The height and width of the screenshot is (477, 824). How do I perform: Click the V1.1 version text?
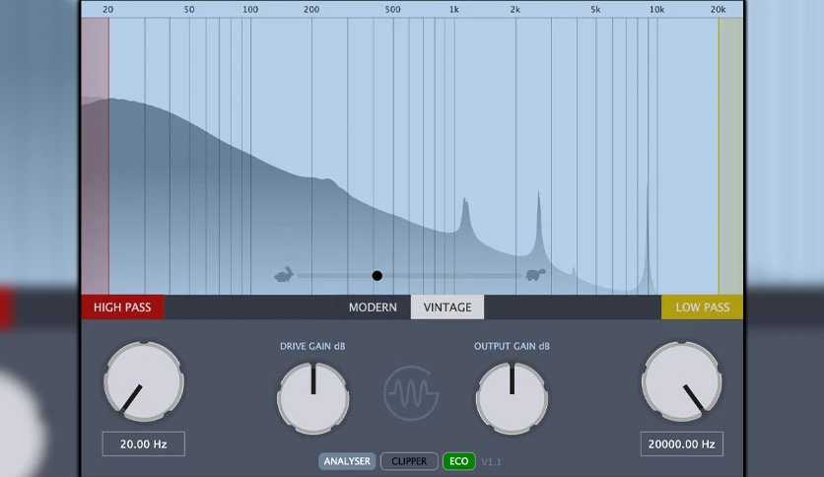(492, 462)
